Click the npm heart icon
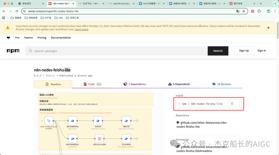The image size is (279, 155). [8, 38]
